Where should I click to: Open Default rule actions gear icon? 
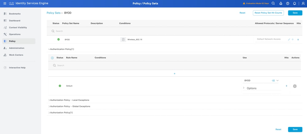295,86
